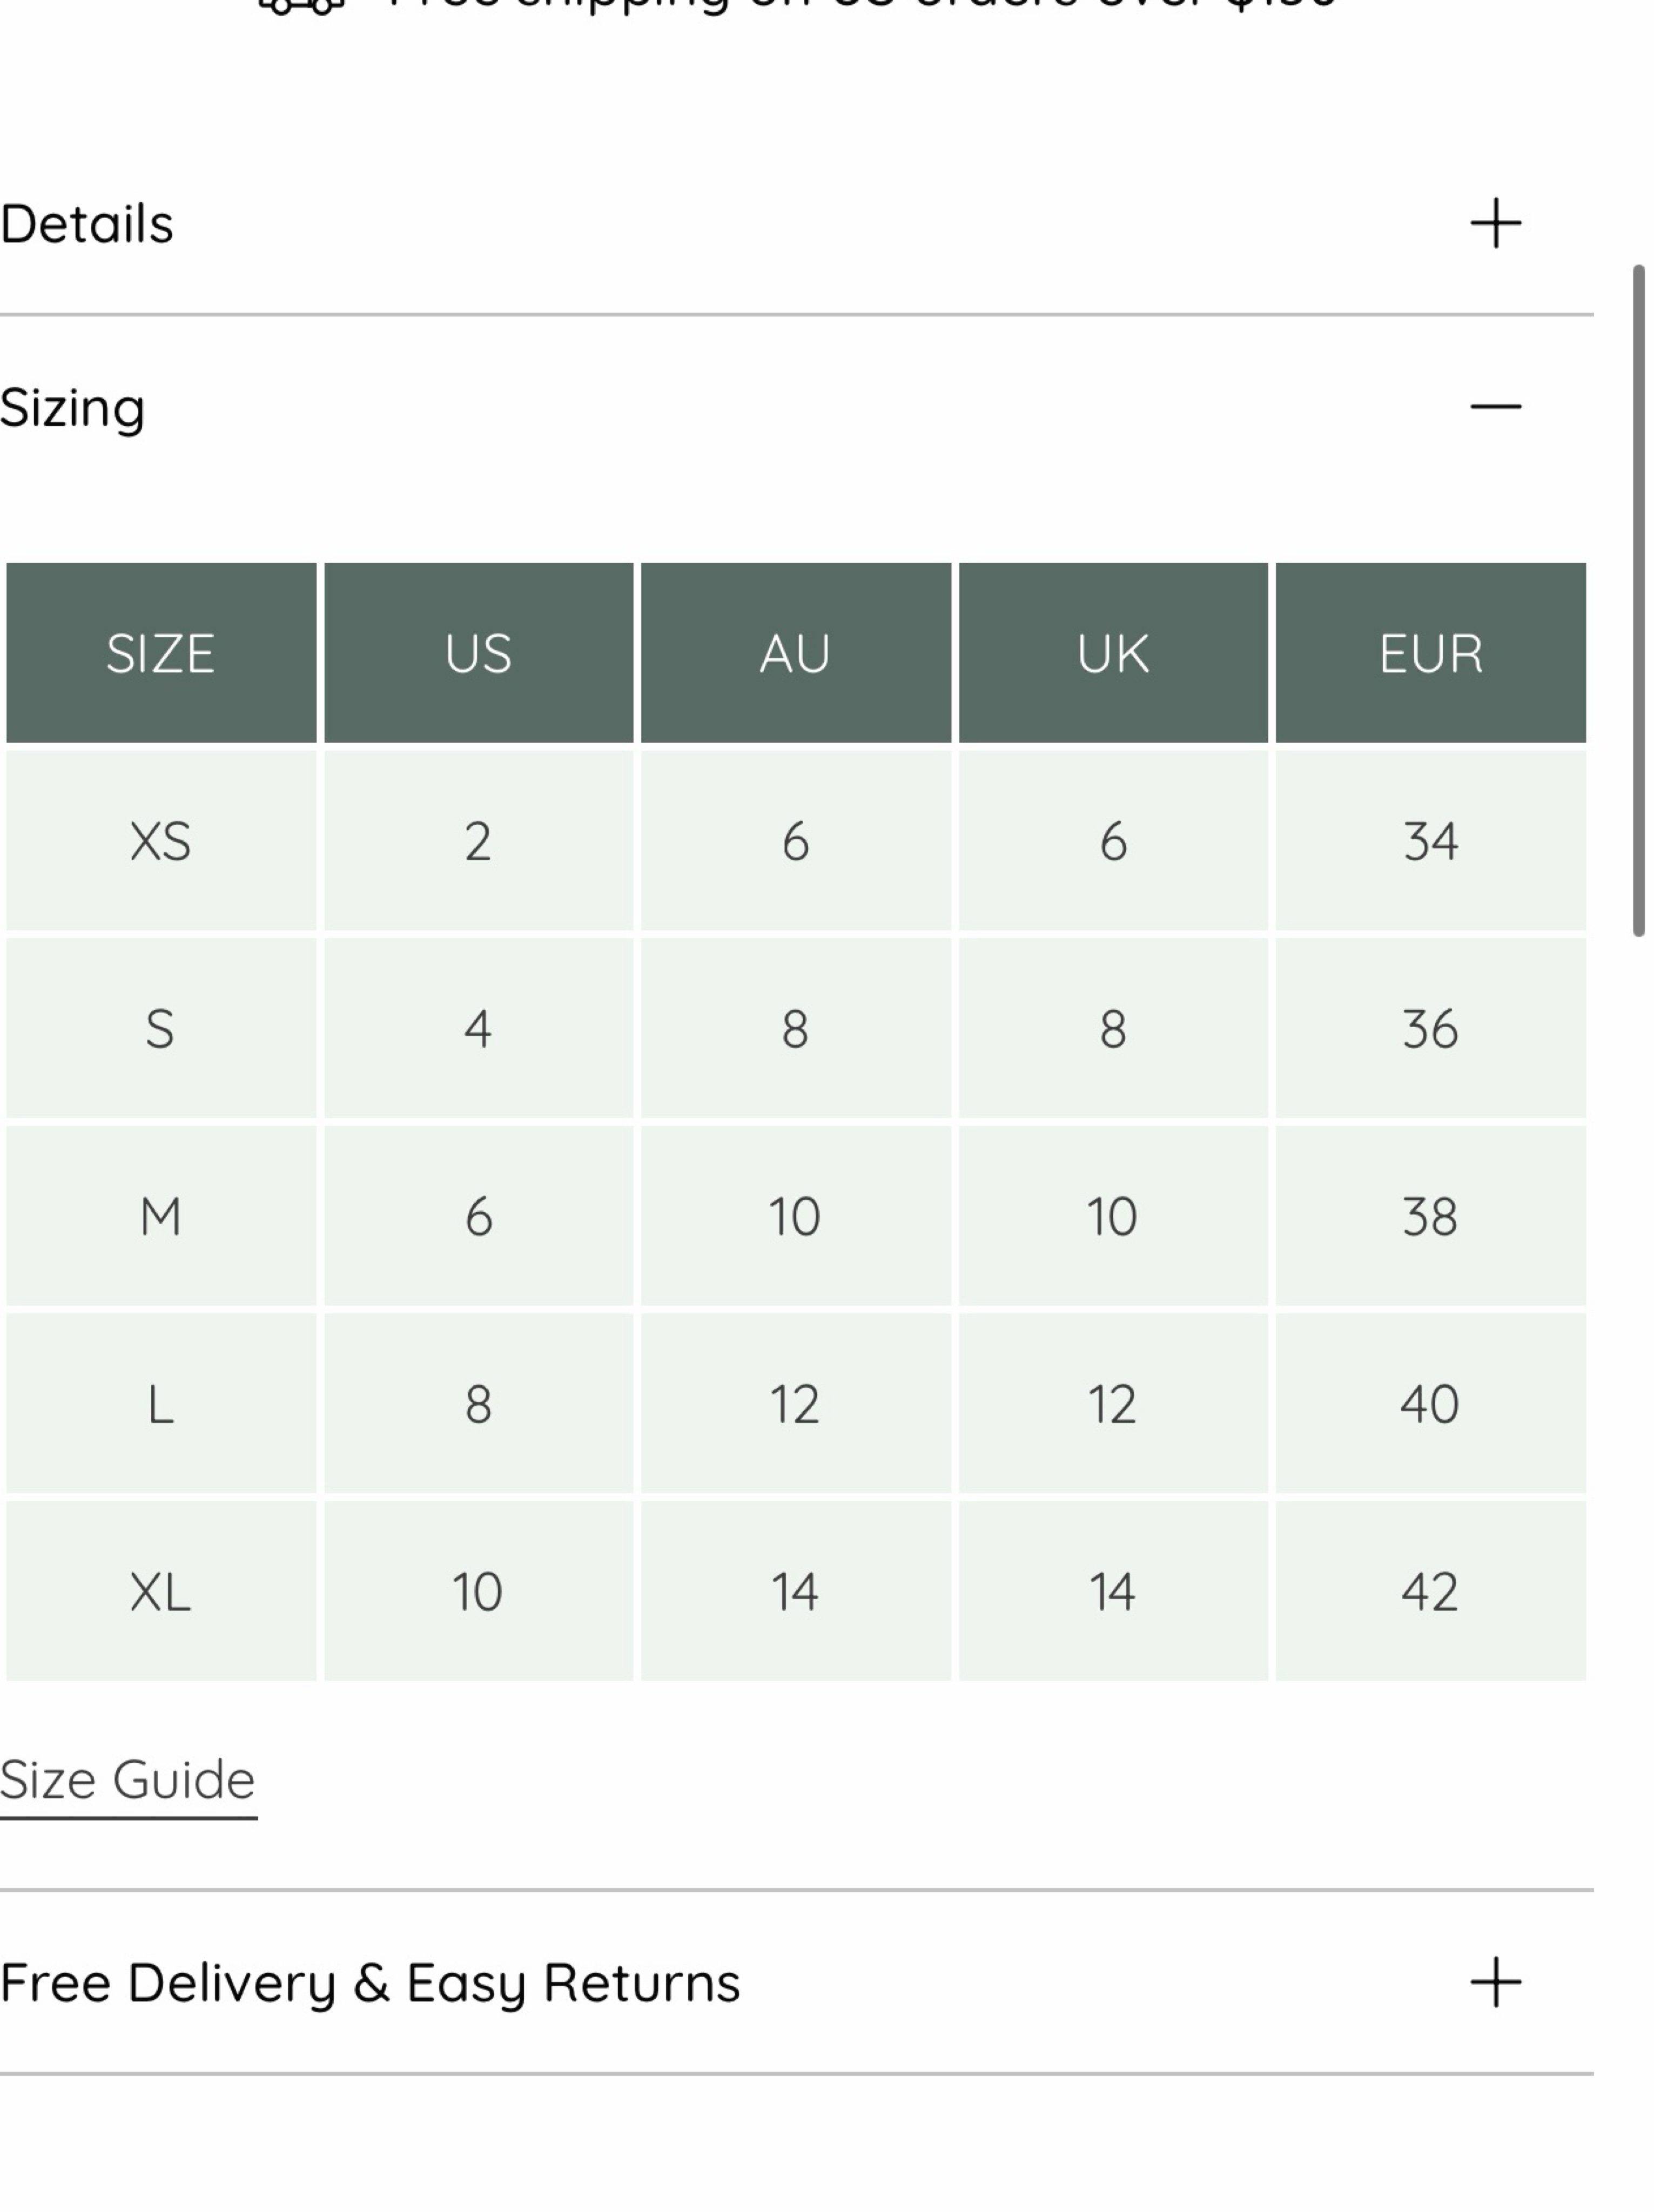This screenshot has height=2212, width=1654.
Task: Select the US column header
Action: click(x=478, y=653)
